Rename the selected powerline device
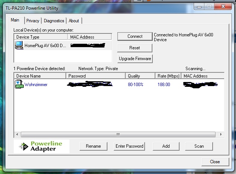 pyautogui.click(x=93, y=146)
